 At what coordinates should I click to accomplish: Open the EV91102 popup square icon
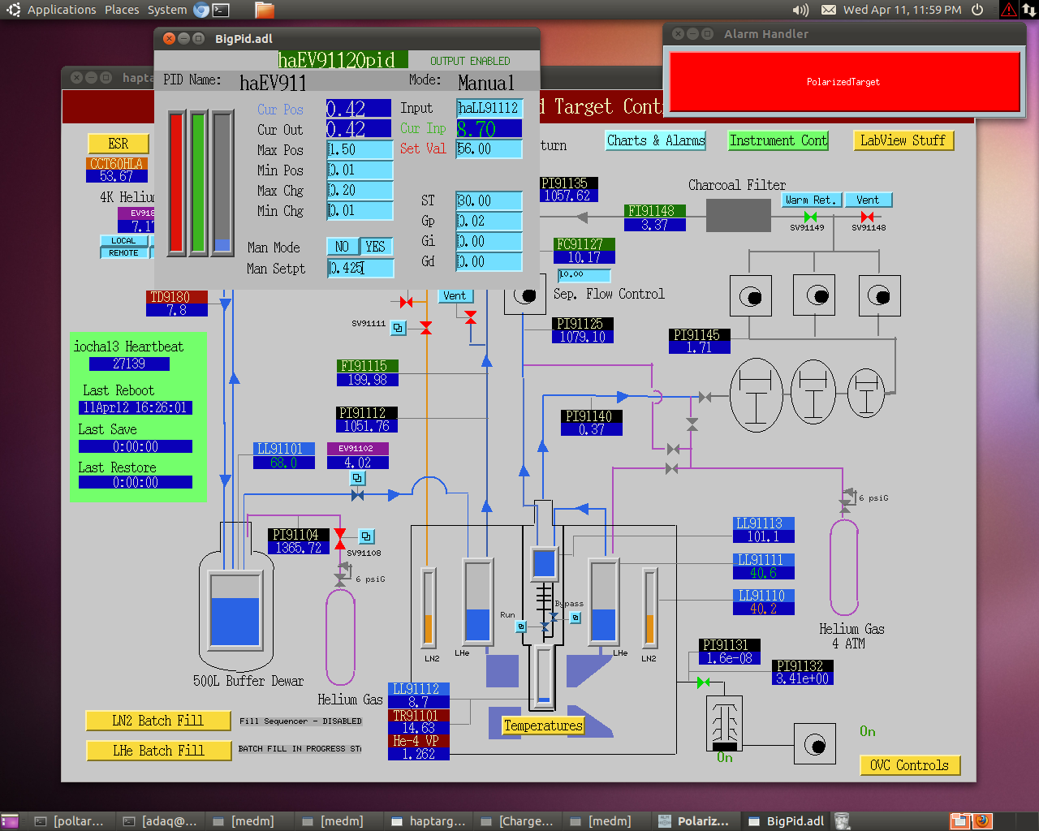358,478
